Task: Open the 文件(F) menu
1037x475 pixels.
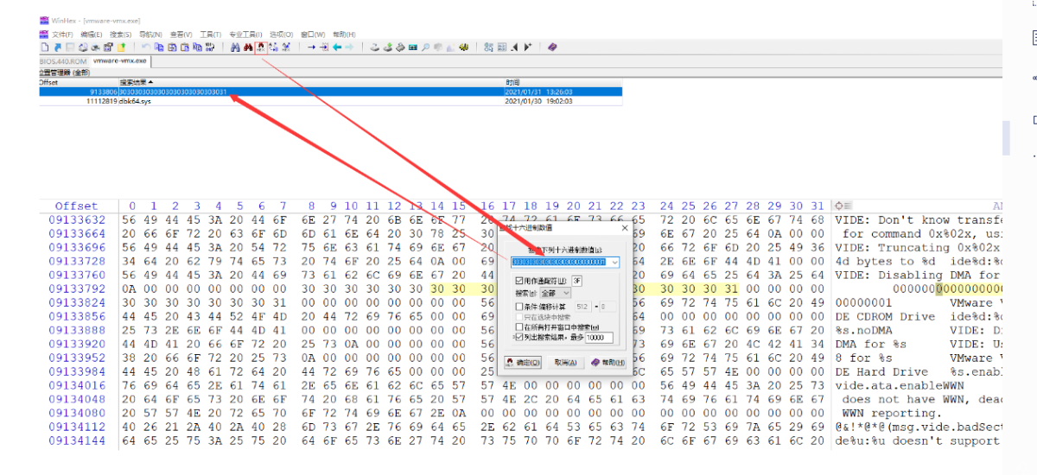Action: coord(62,34)
